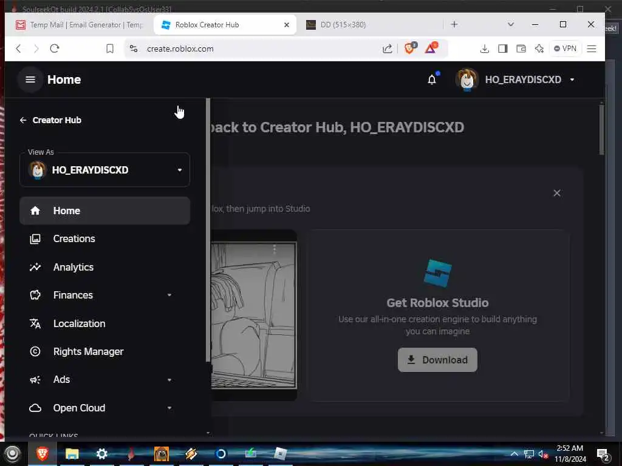
Task: Click the taskbar clock showing 2:52 AM
Action: click(570, 454)
